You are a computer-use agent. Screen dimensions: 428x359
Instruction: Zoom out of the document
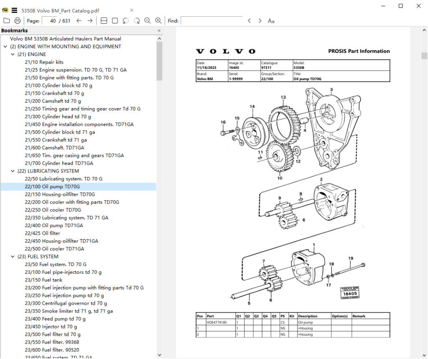coord(148,20)
